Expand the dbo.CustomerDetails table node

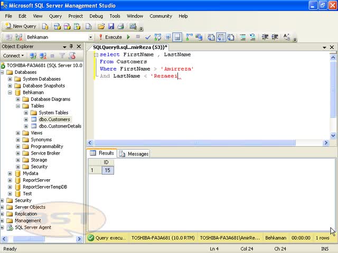(x=26, y=126)
